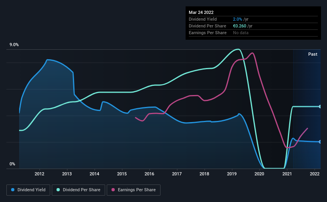Select the 2022 label on the time axis
Screen dimensions: 327x202
tap(315, 174)
